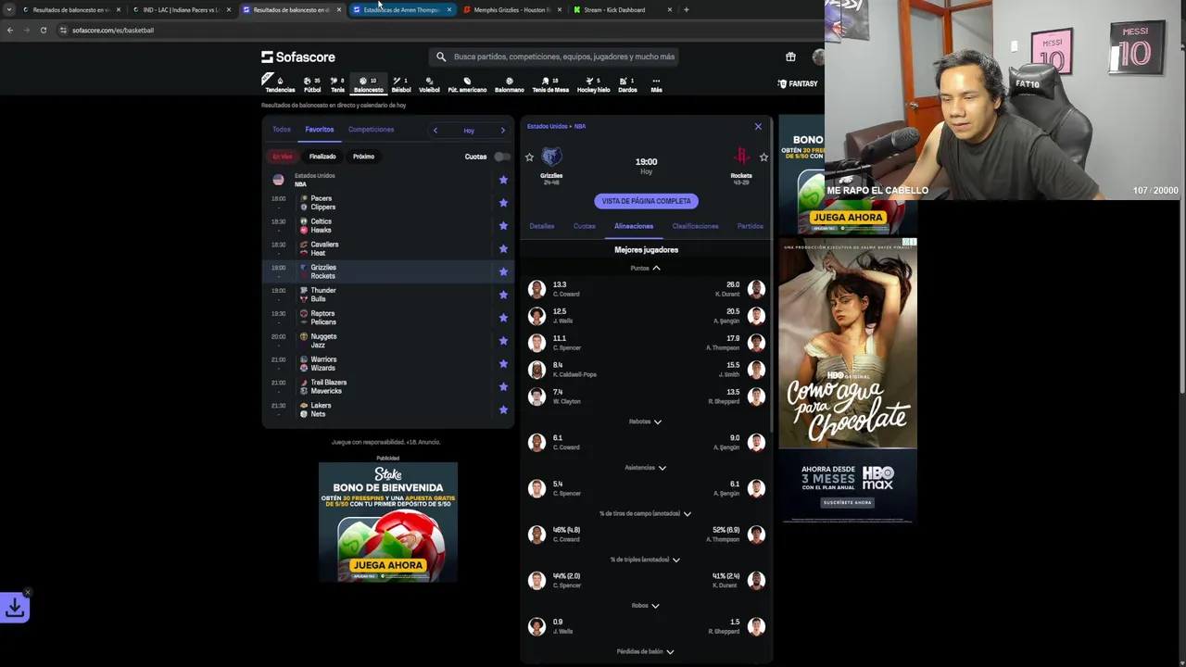Filter by Próximo matches

tap(363, 157)
